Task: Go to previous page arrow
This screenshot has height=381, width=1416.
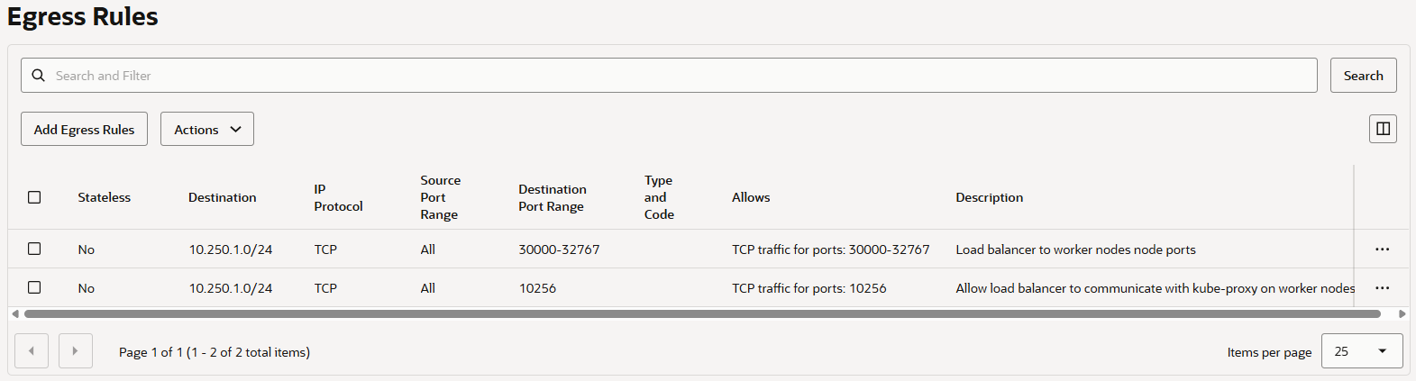Action: (32, 351)
